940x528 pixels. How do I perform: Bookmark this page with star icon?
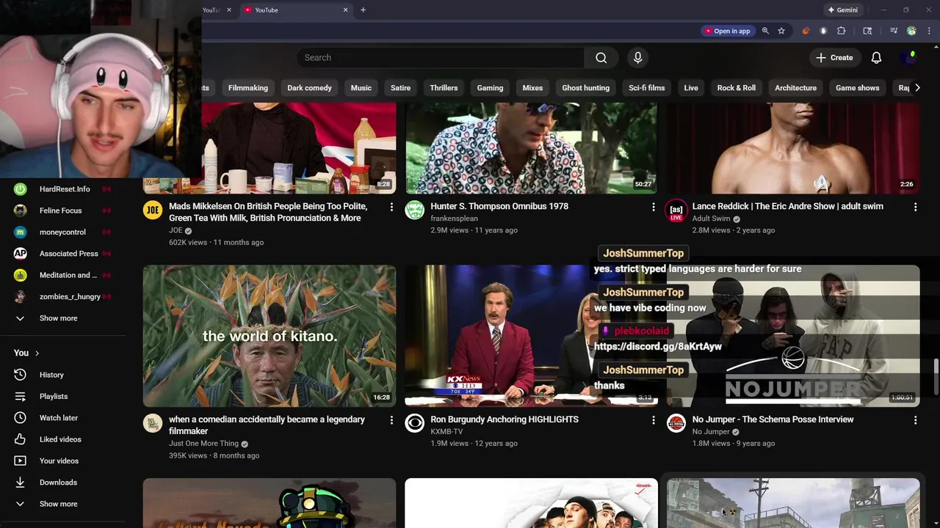coord(781,31)
